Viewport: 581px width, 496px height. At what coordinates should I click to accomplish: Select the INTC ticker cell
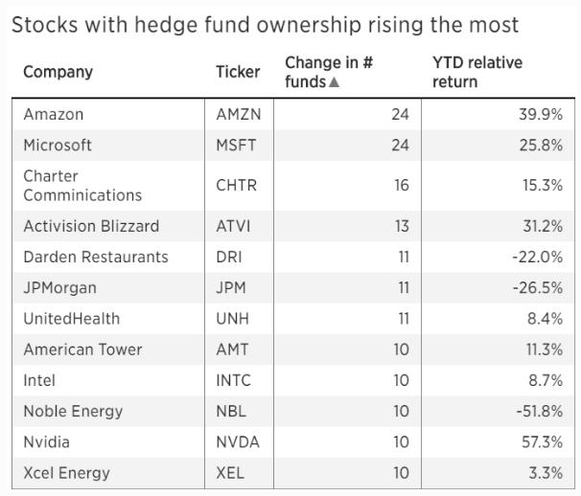(233, 380)
